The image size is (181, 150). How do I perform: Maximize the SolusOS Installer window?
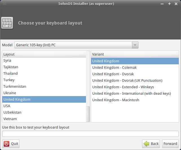(169, 4)
